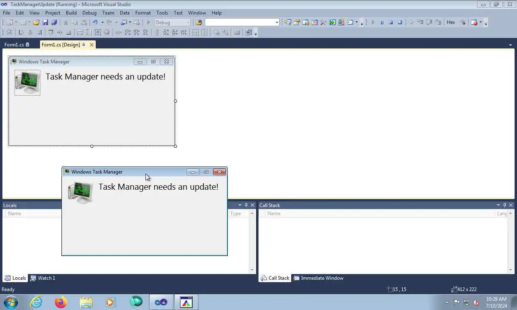This screenshot has height=310, width=517.
Task: Close the Locals panel
Action: [x=252, y=205]
